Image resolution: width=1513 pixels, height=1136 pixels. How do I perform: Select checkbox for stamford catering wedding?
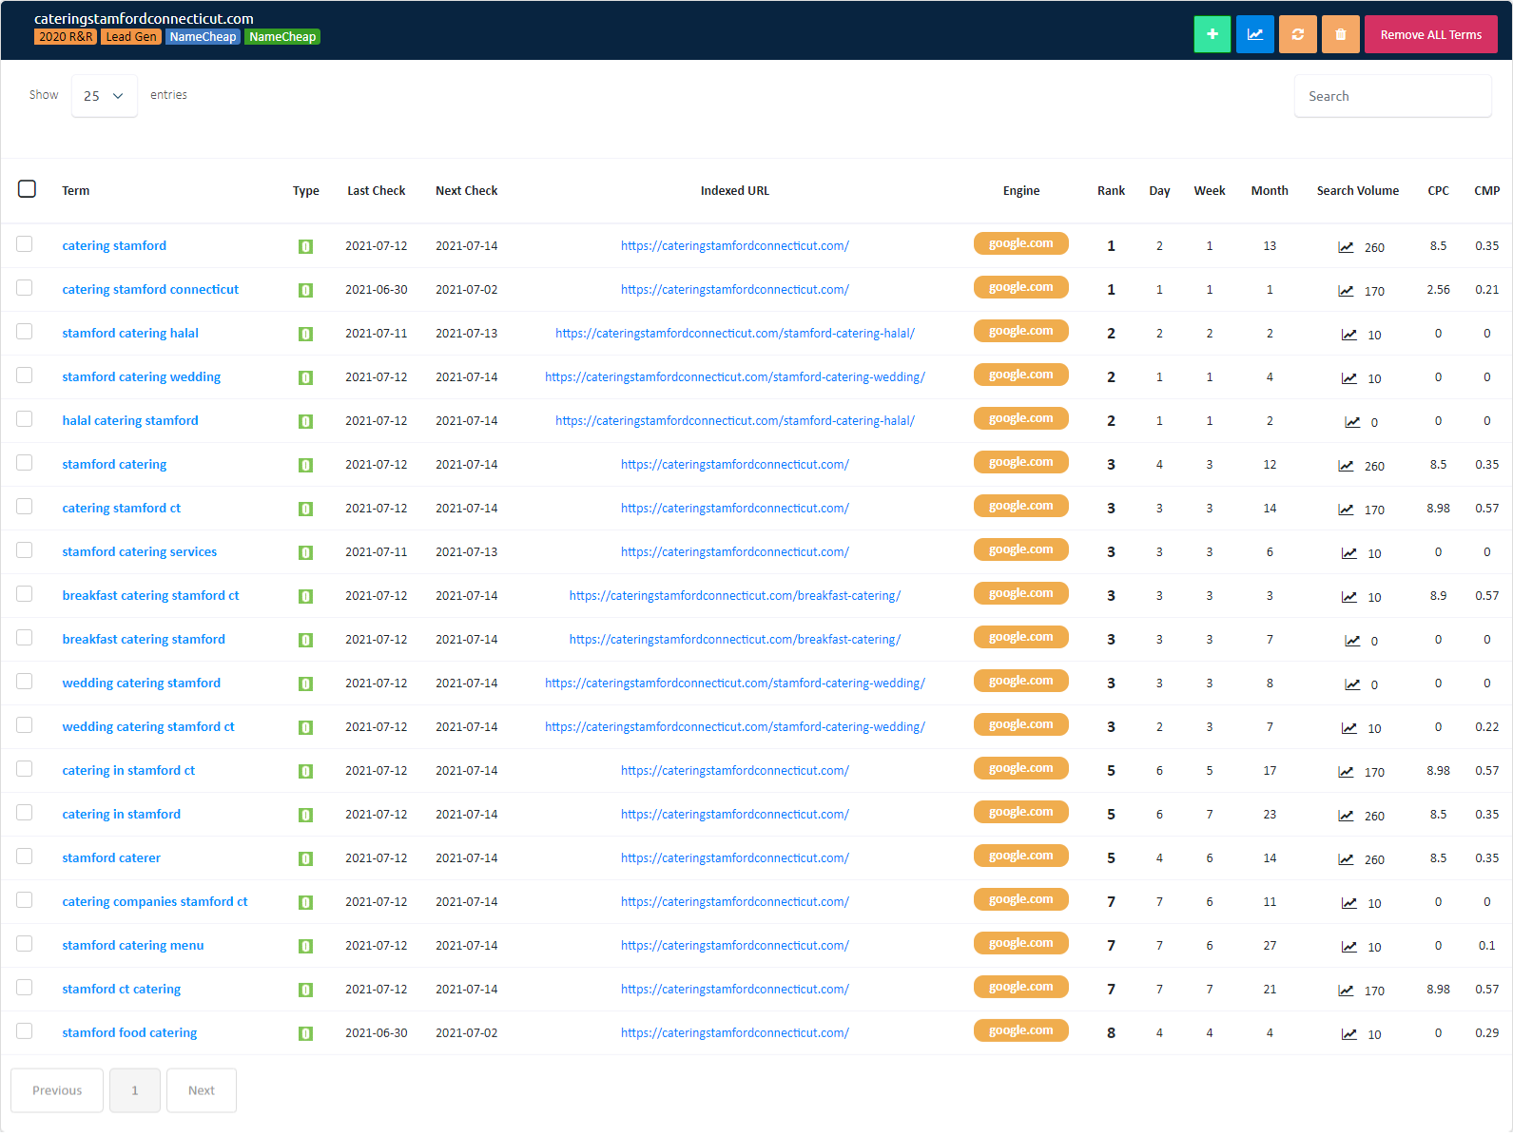point(25,375)
